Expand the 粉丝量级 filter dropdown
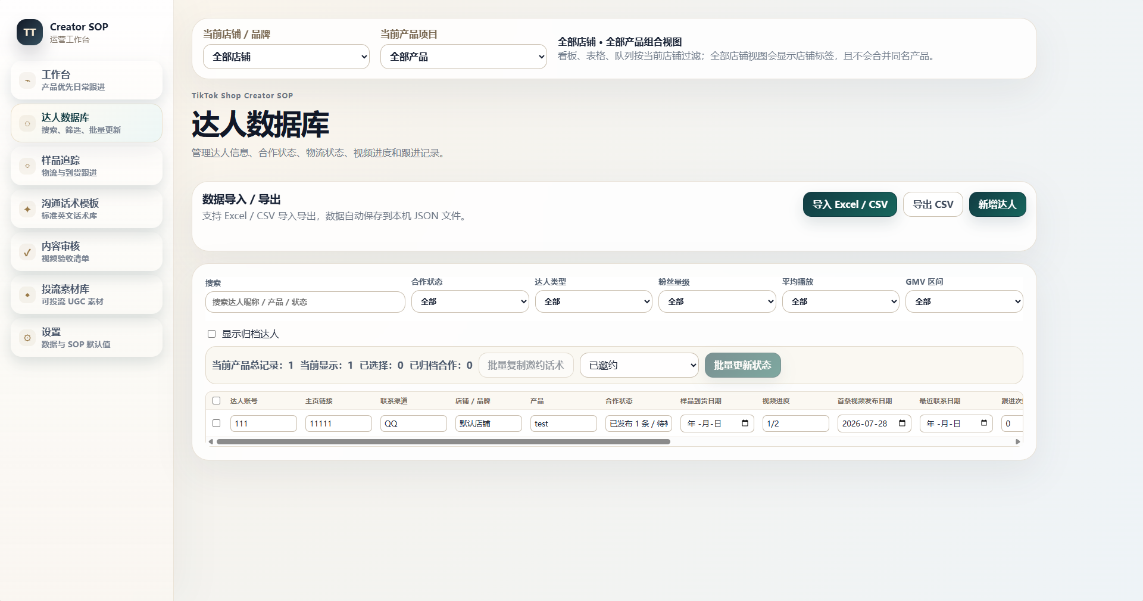 [717, 301]
